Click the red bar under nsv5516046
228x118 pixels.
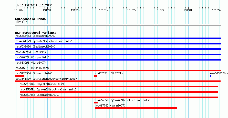119,87
